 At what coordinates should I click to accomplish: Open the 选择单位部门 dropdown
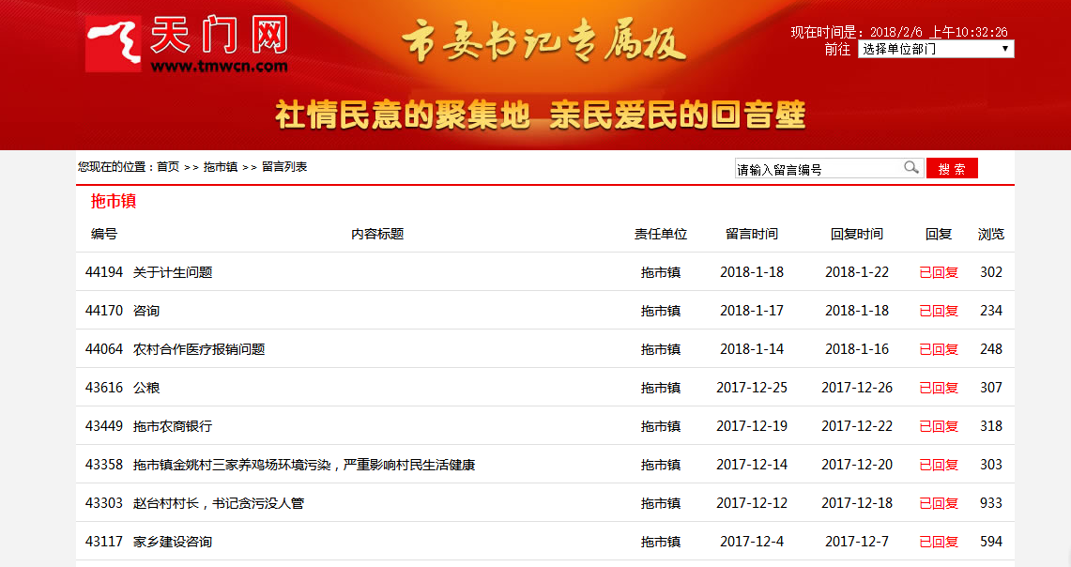[936, 49]
